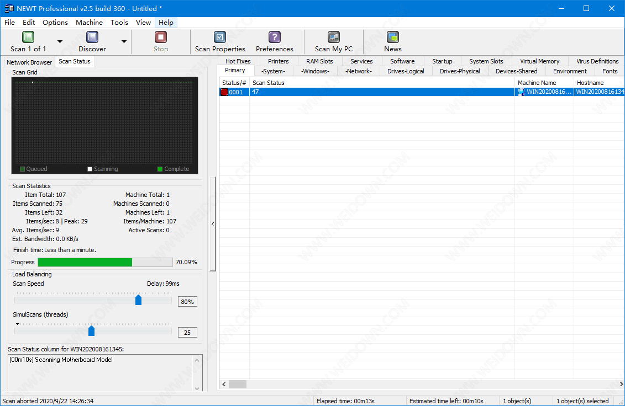Viewport: 625px width, 406px height.
Task: Open the News toolbar icon
Action: [392, 38]
